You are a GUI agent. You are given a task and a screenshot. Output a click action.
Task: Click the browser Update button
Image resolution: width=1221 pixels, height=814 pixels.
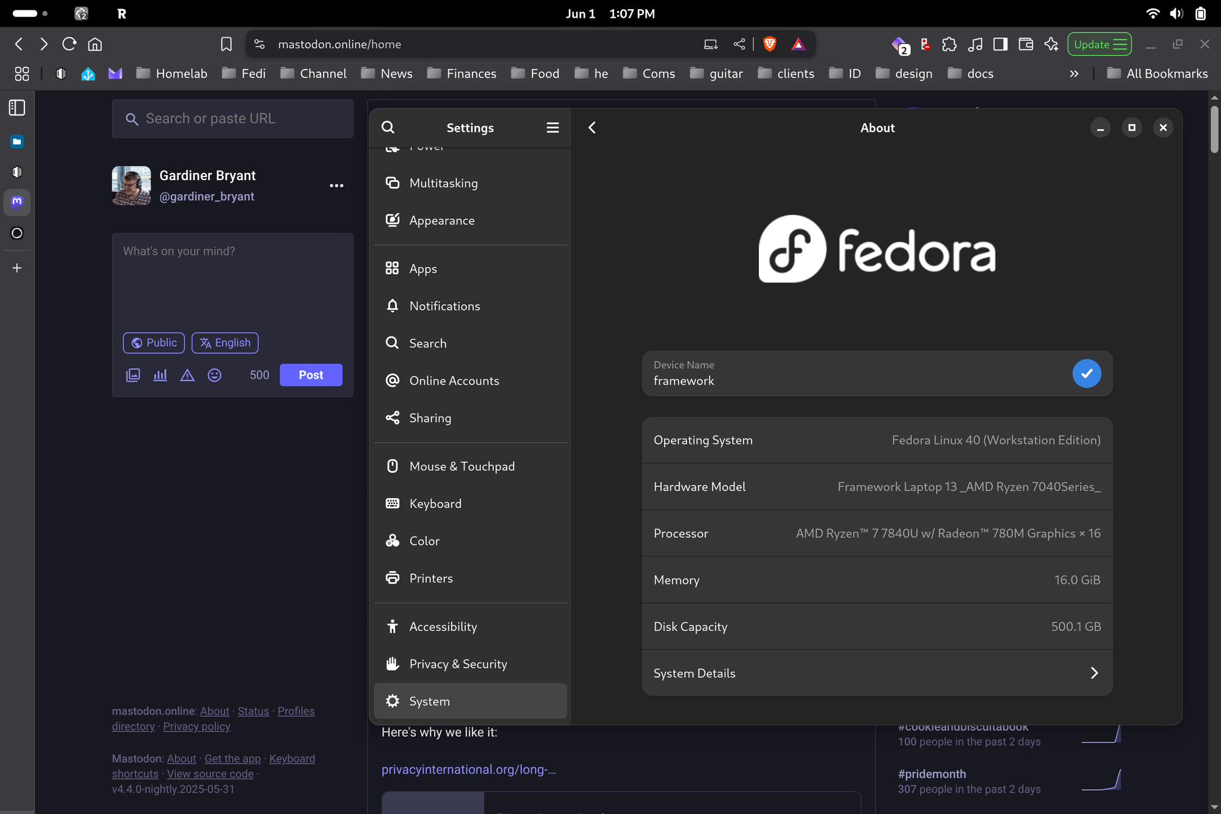pos(1099,44)
